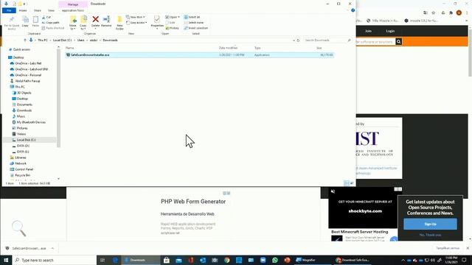Viewport: 472px width, 265px height.
Task: Click the Name column header
Action: tap(69, 48)
